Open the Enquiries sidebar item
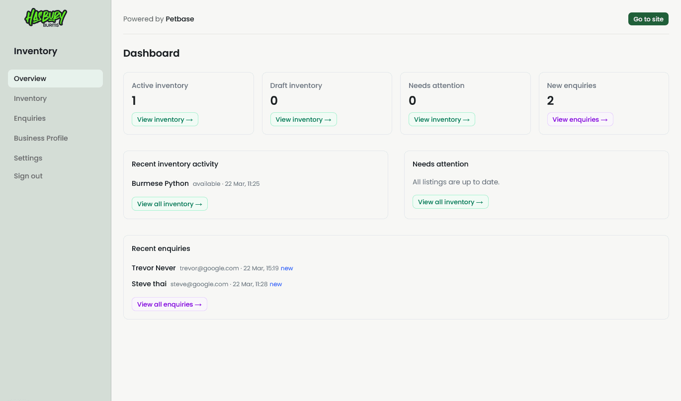 (29, 118)
